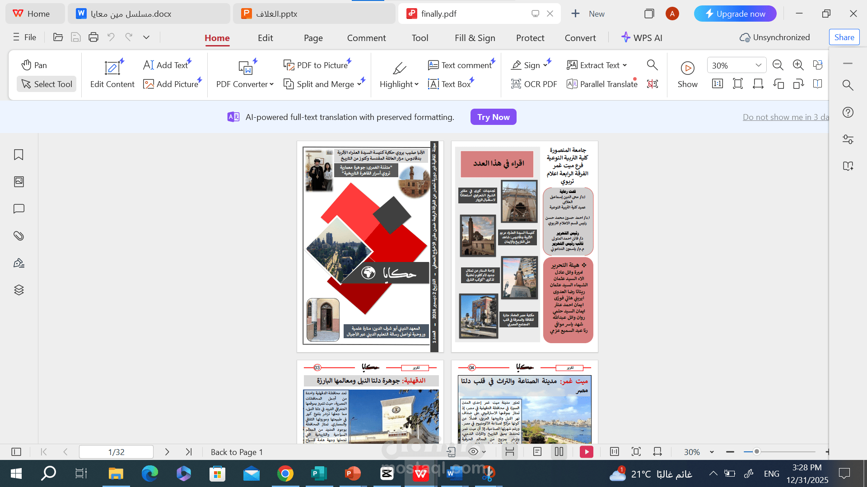Click the Try Now button

coord(493,117)
